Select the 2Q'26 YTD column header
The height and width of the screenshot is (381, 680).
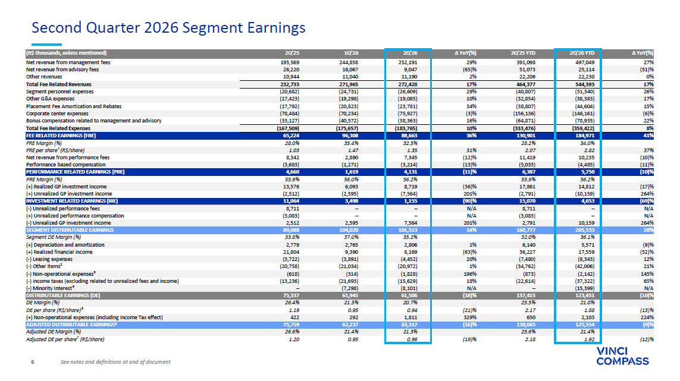(x=582, y=53)
